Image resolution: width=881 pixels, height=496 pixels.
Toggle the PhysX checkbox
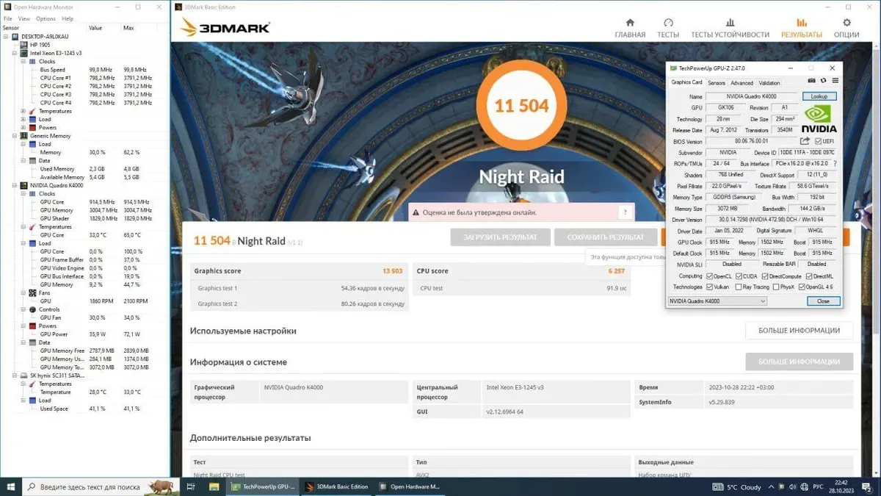click(775, 287)
